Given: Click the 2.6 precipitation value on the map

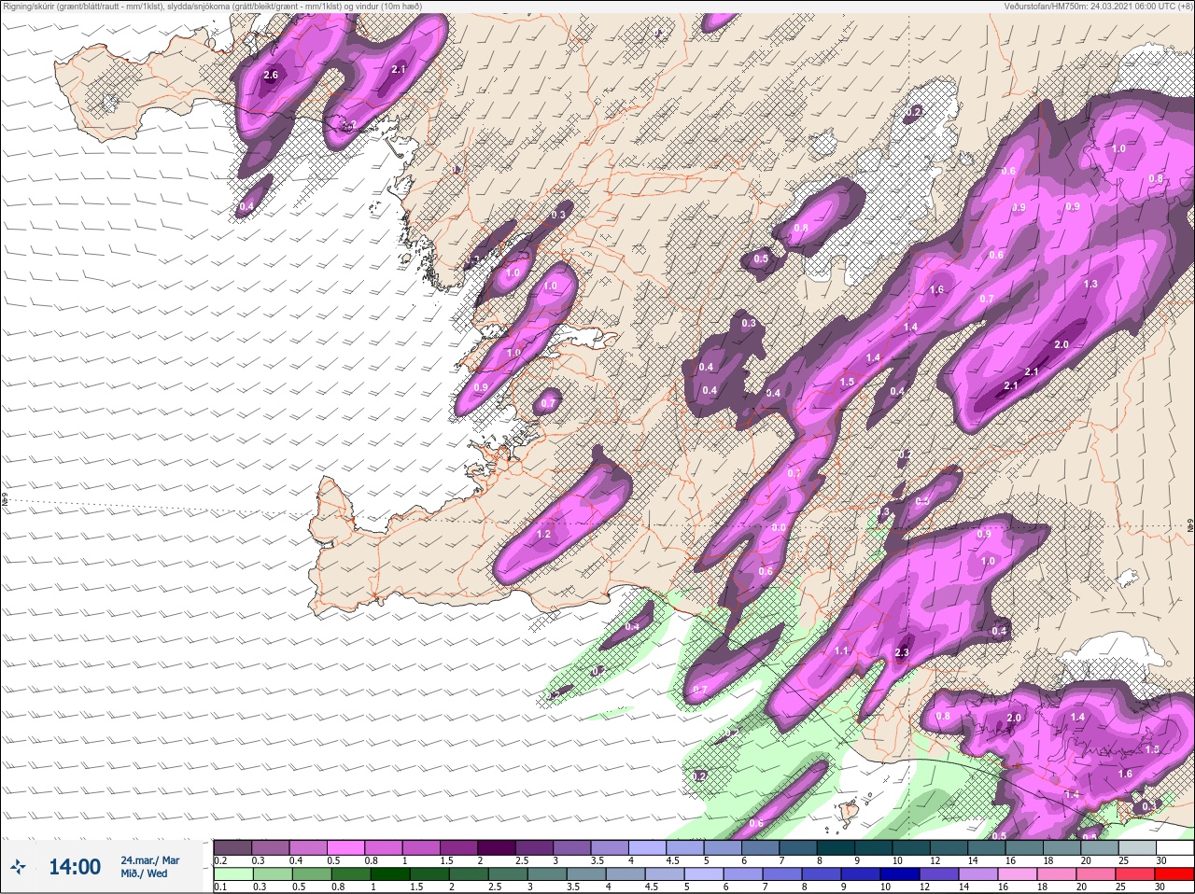Looking at the screenshot, I should click(x=272, y=75).
